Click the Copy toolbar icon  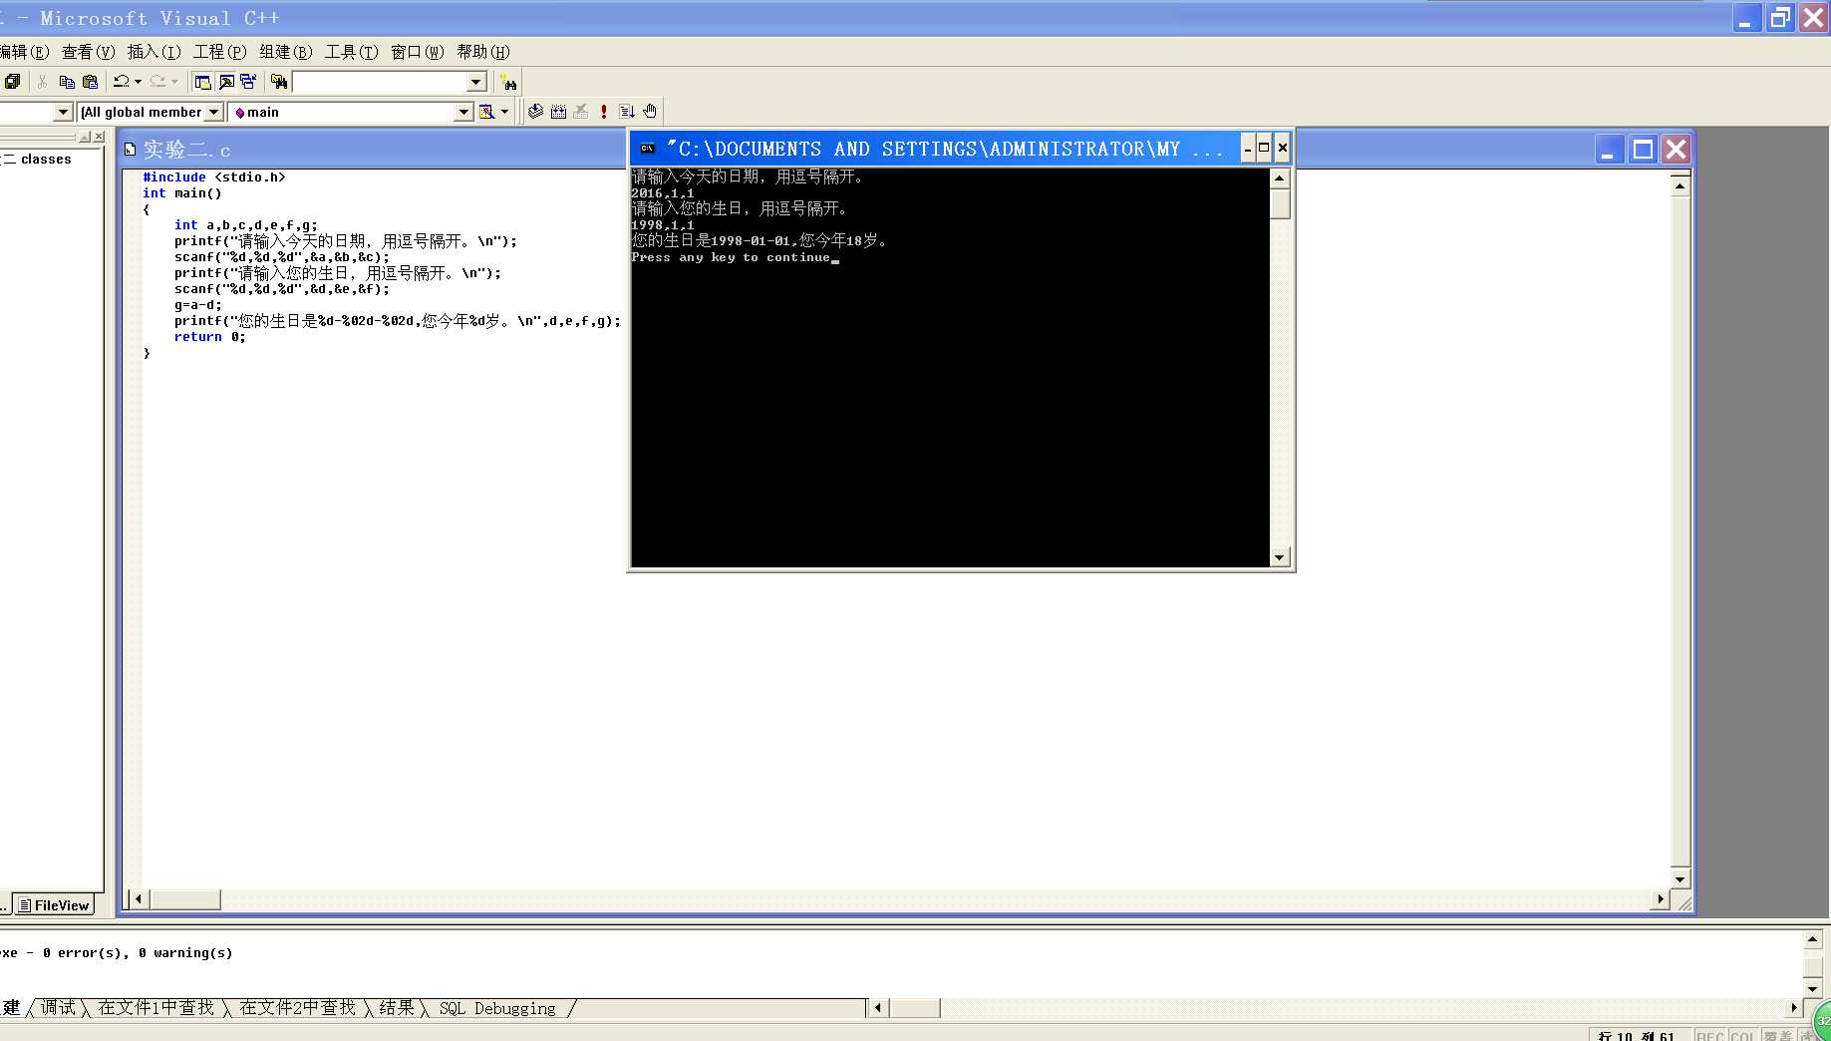click(67, 82)
